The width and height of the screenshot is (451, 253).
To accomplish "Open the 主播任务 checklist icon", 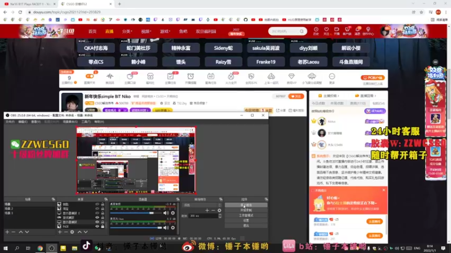I will pyautogui.click(x=170, y=76).
